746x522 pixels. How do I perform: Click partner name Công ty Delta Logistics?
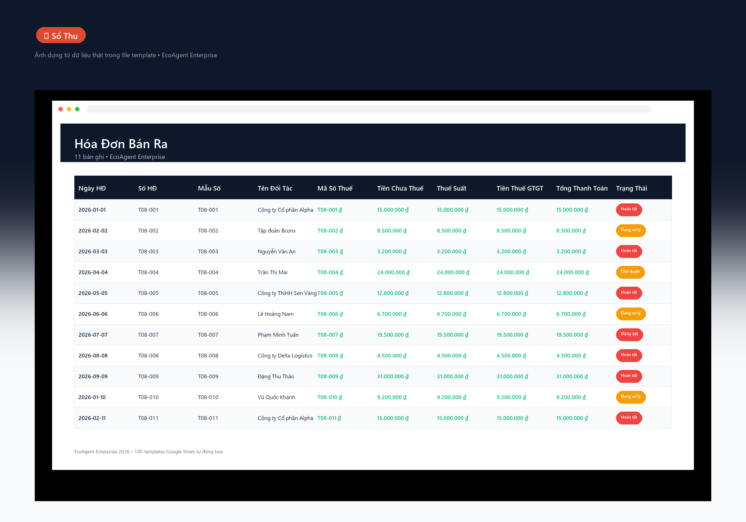click(285, 356)
